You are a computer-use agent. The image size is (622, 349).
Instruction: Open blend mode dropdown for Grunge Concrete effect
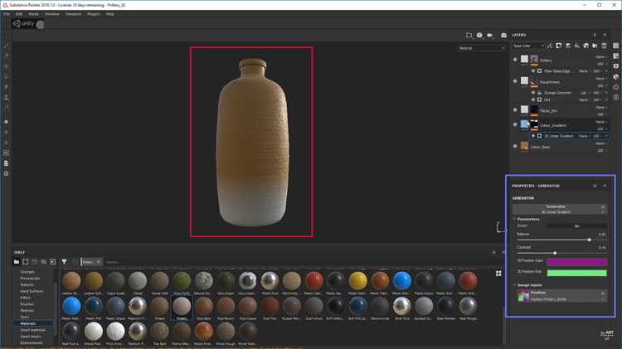point(584,93)
